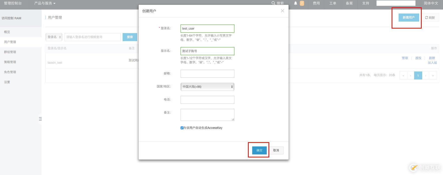The height and width of the screenshot is (175, 443).
Task: Click the notification bell icon
Action: 296,3
